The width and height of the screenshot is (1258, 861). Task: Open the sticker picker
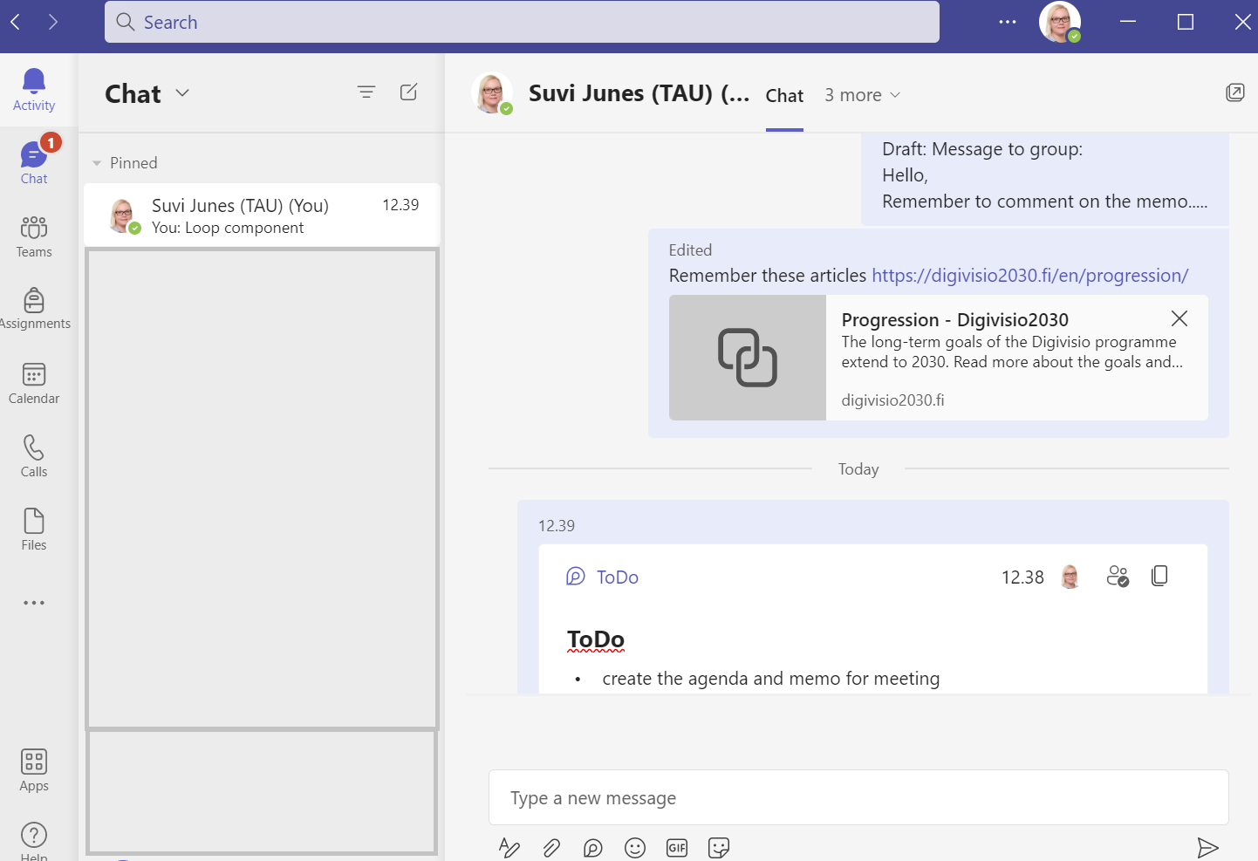(x=719, y=847)
